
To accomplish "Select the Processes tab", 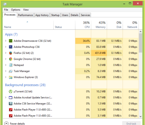I will point(10,15).
